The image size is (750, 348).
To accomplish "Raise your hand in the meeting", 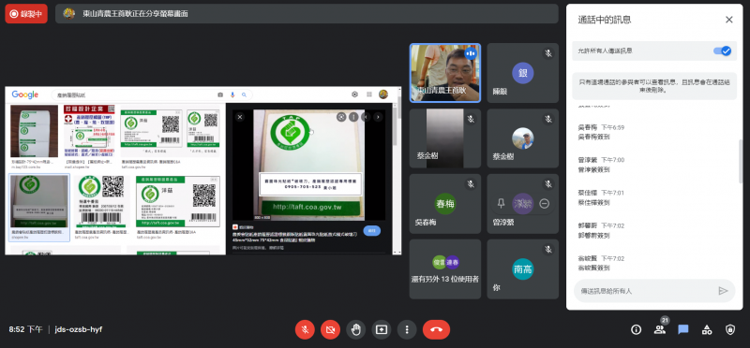I will 356,329.
